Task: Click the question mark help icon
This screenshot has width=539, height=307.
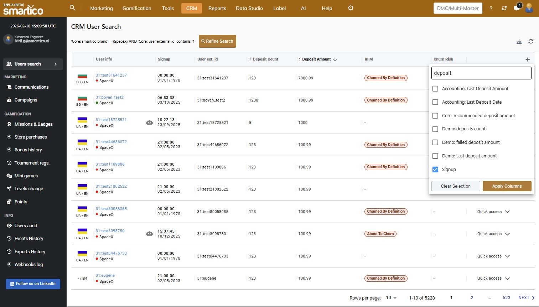Action: coord(491,8)
